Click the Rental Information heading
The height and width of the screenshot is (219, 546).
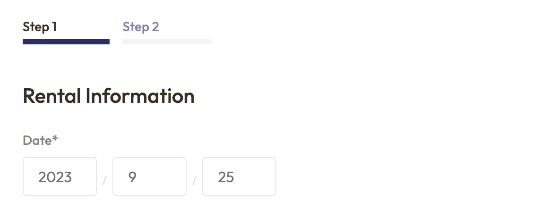coord(109,96)
